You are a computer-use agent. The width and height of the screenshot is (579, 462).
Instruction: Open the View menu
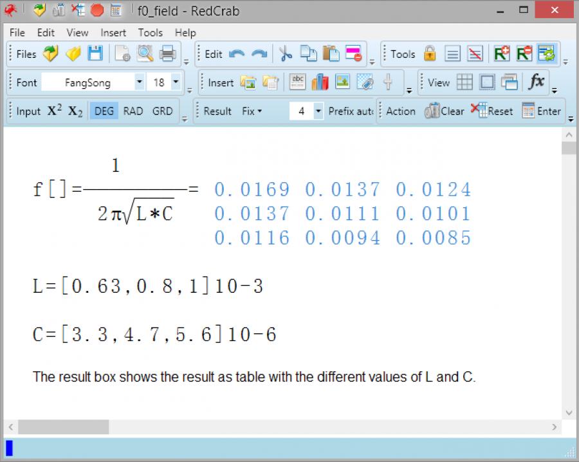click(77, 33)
